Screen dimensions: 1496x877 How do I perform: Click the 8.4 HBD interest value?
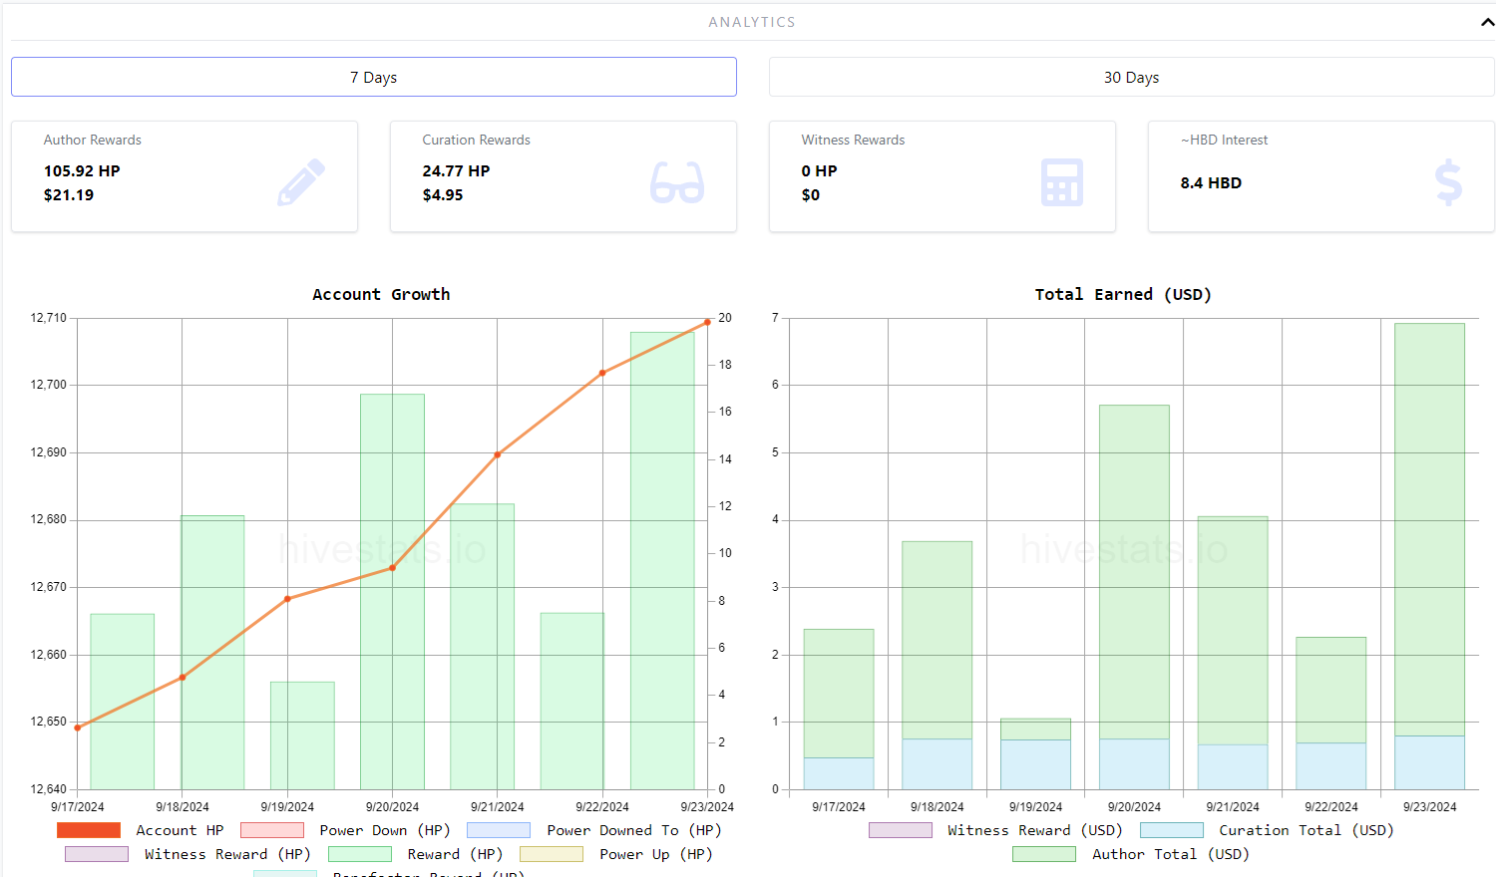pyautogui.click(x=1211, y=183)
